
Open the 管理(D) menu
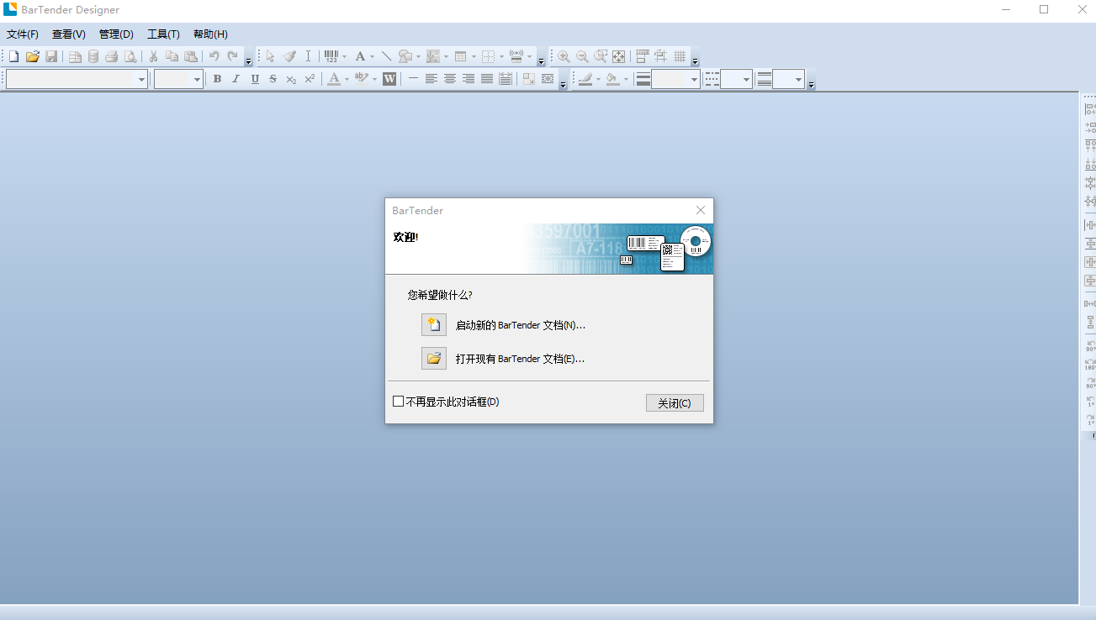(116, 34)
